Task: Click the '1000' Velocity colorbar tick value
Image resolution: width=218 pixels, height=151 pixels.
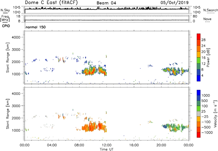Action: (206, 95)
